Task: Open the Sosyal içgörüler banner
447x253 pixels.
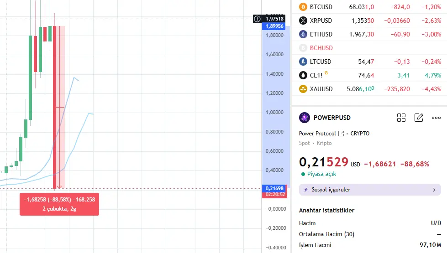Action: [x=370, y=190]
